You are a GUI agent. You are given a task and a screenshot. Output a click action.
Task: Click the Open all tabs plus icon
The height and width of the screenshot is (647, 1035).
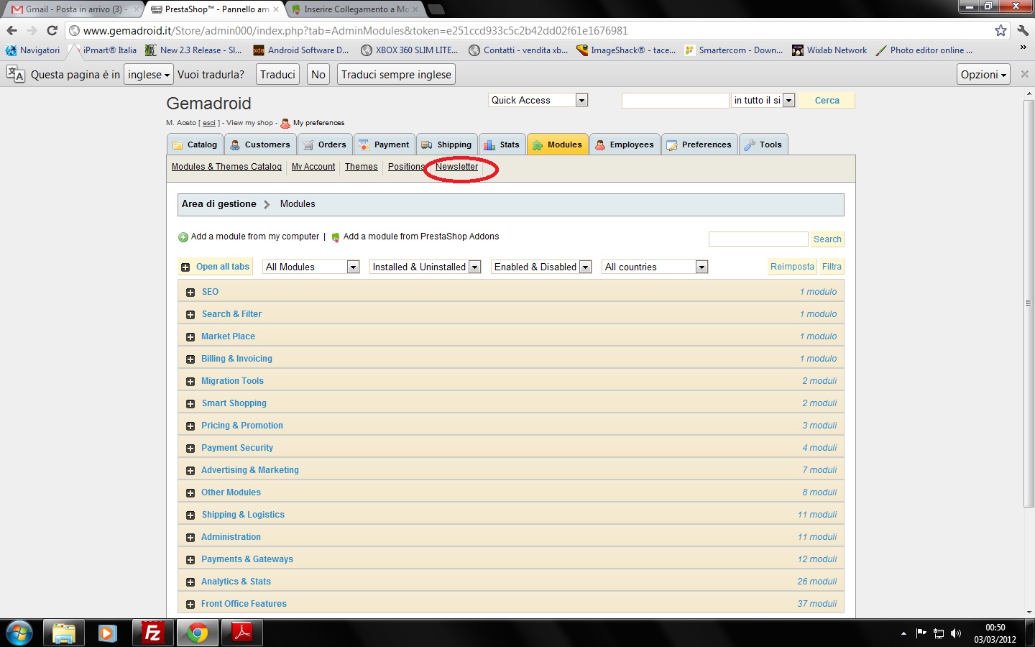pyautogui.click(x=185, y=267)
